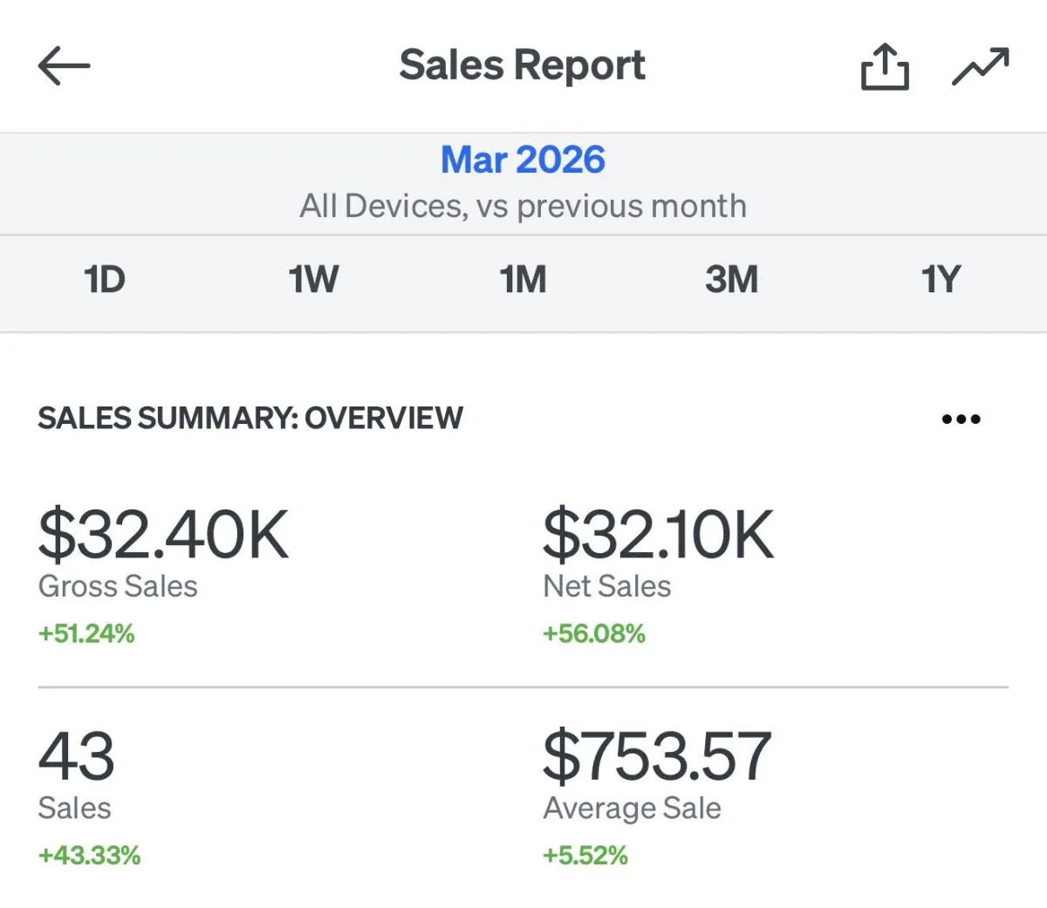Open the $753.57 Average Sale metric
1047x908 pixels.
[657, 756]
